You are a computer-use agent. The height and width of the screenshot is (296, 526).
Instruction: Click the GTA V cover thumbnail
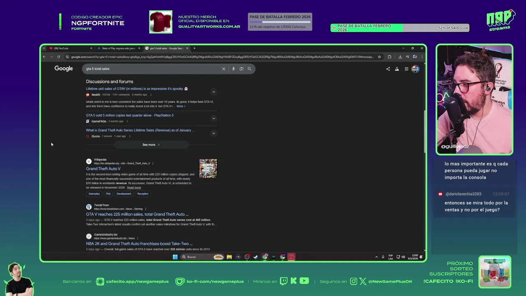point(208,169)
